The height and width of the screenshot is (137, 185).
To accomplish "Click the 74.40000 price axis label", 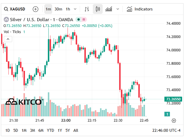I will point(173,24).
